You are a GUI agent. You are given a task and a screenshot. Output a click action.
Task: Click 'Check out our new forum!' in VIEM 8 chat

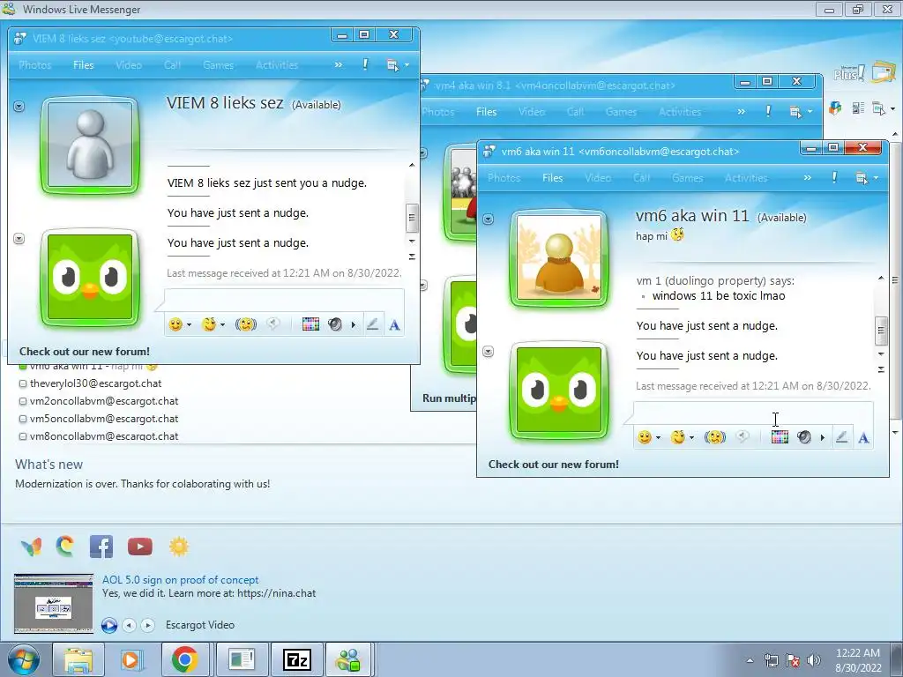pyautogui.click(x=84, y=351)
